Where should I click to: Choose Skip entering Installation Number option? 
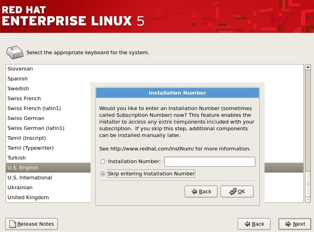pyautogui.click(x=103, y=174)
